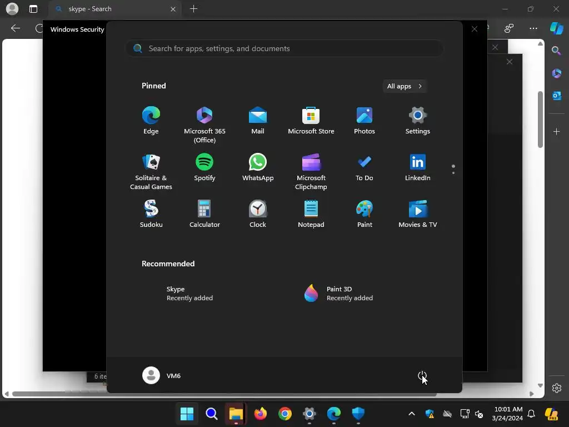569x427 pixels.
Task: Open Copilot preview icon in taskbar corner
Action: tap(552, 414)
